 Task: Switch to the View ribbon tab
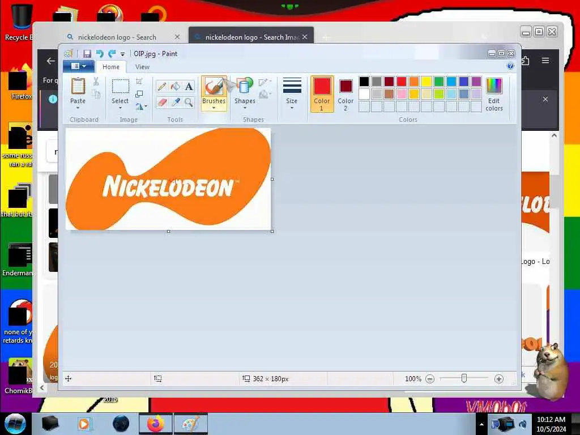(142, 67)
